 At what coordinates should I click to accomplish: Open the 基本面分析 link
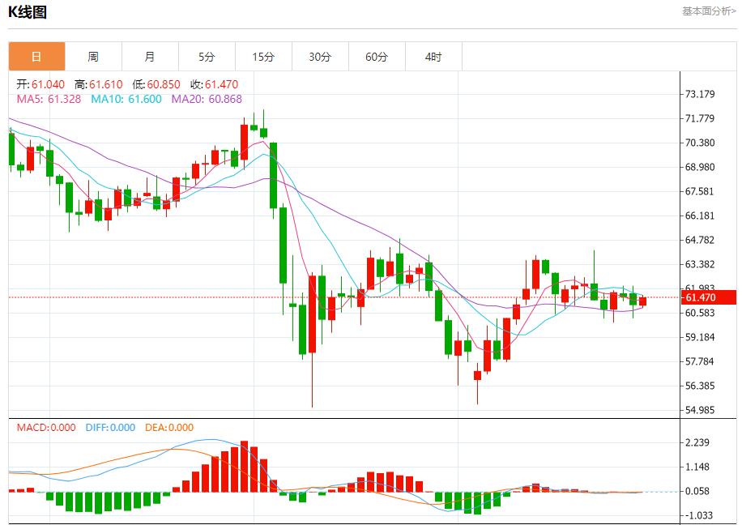709,11
